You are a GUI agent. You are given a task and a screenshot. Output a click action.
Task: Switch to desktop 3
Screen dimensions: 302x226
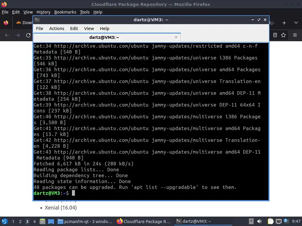(27, 222)
